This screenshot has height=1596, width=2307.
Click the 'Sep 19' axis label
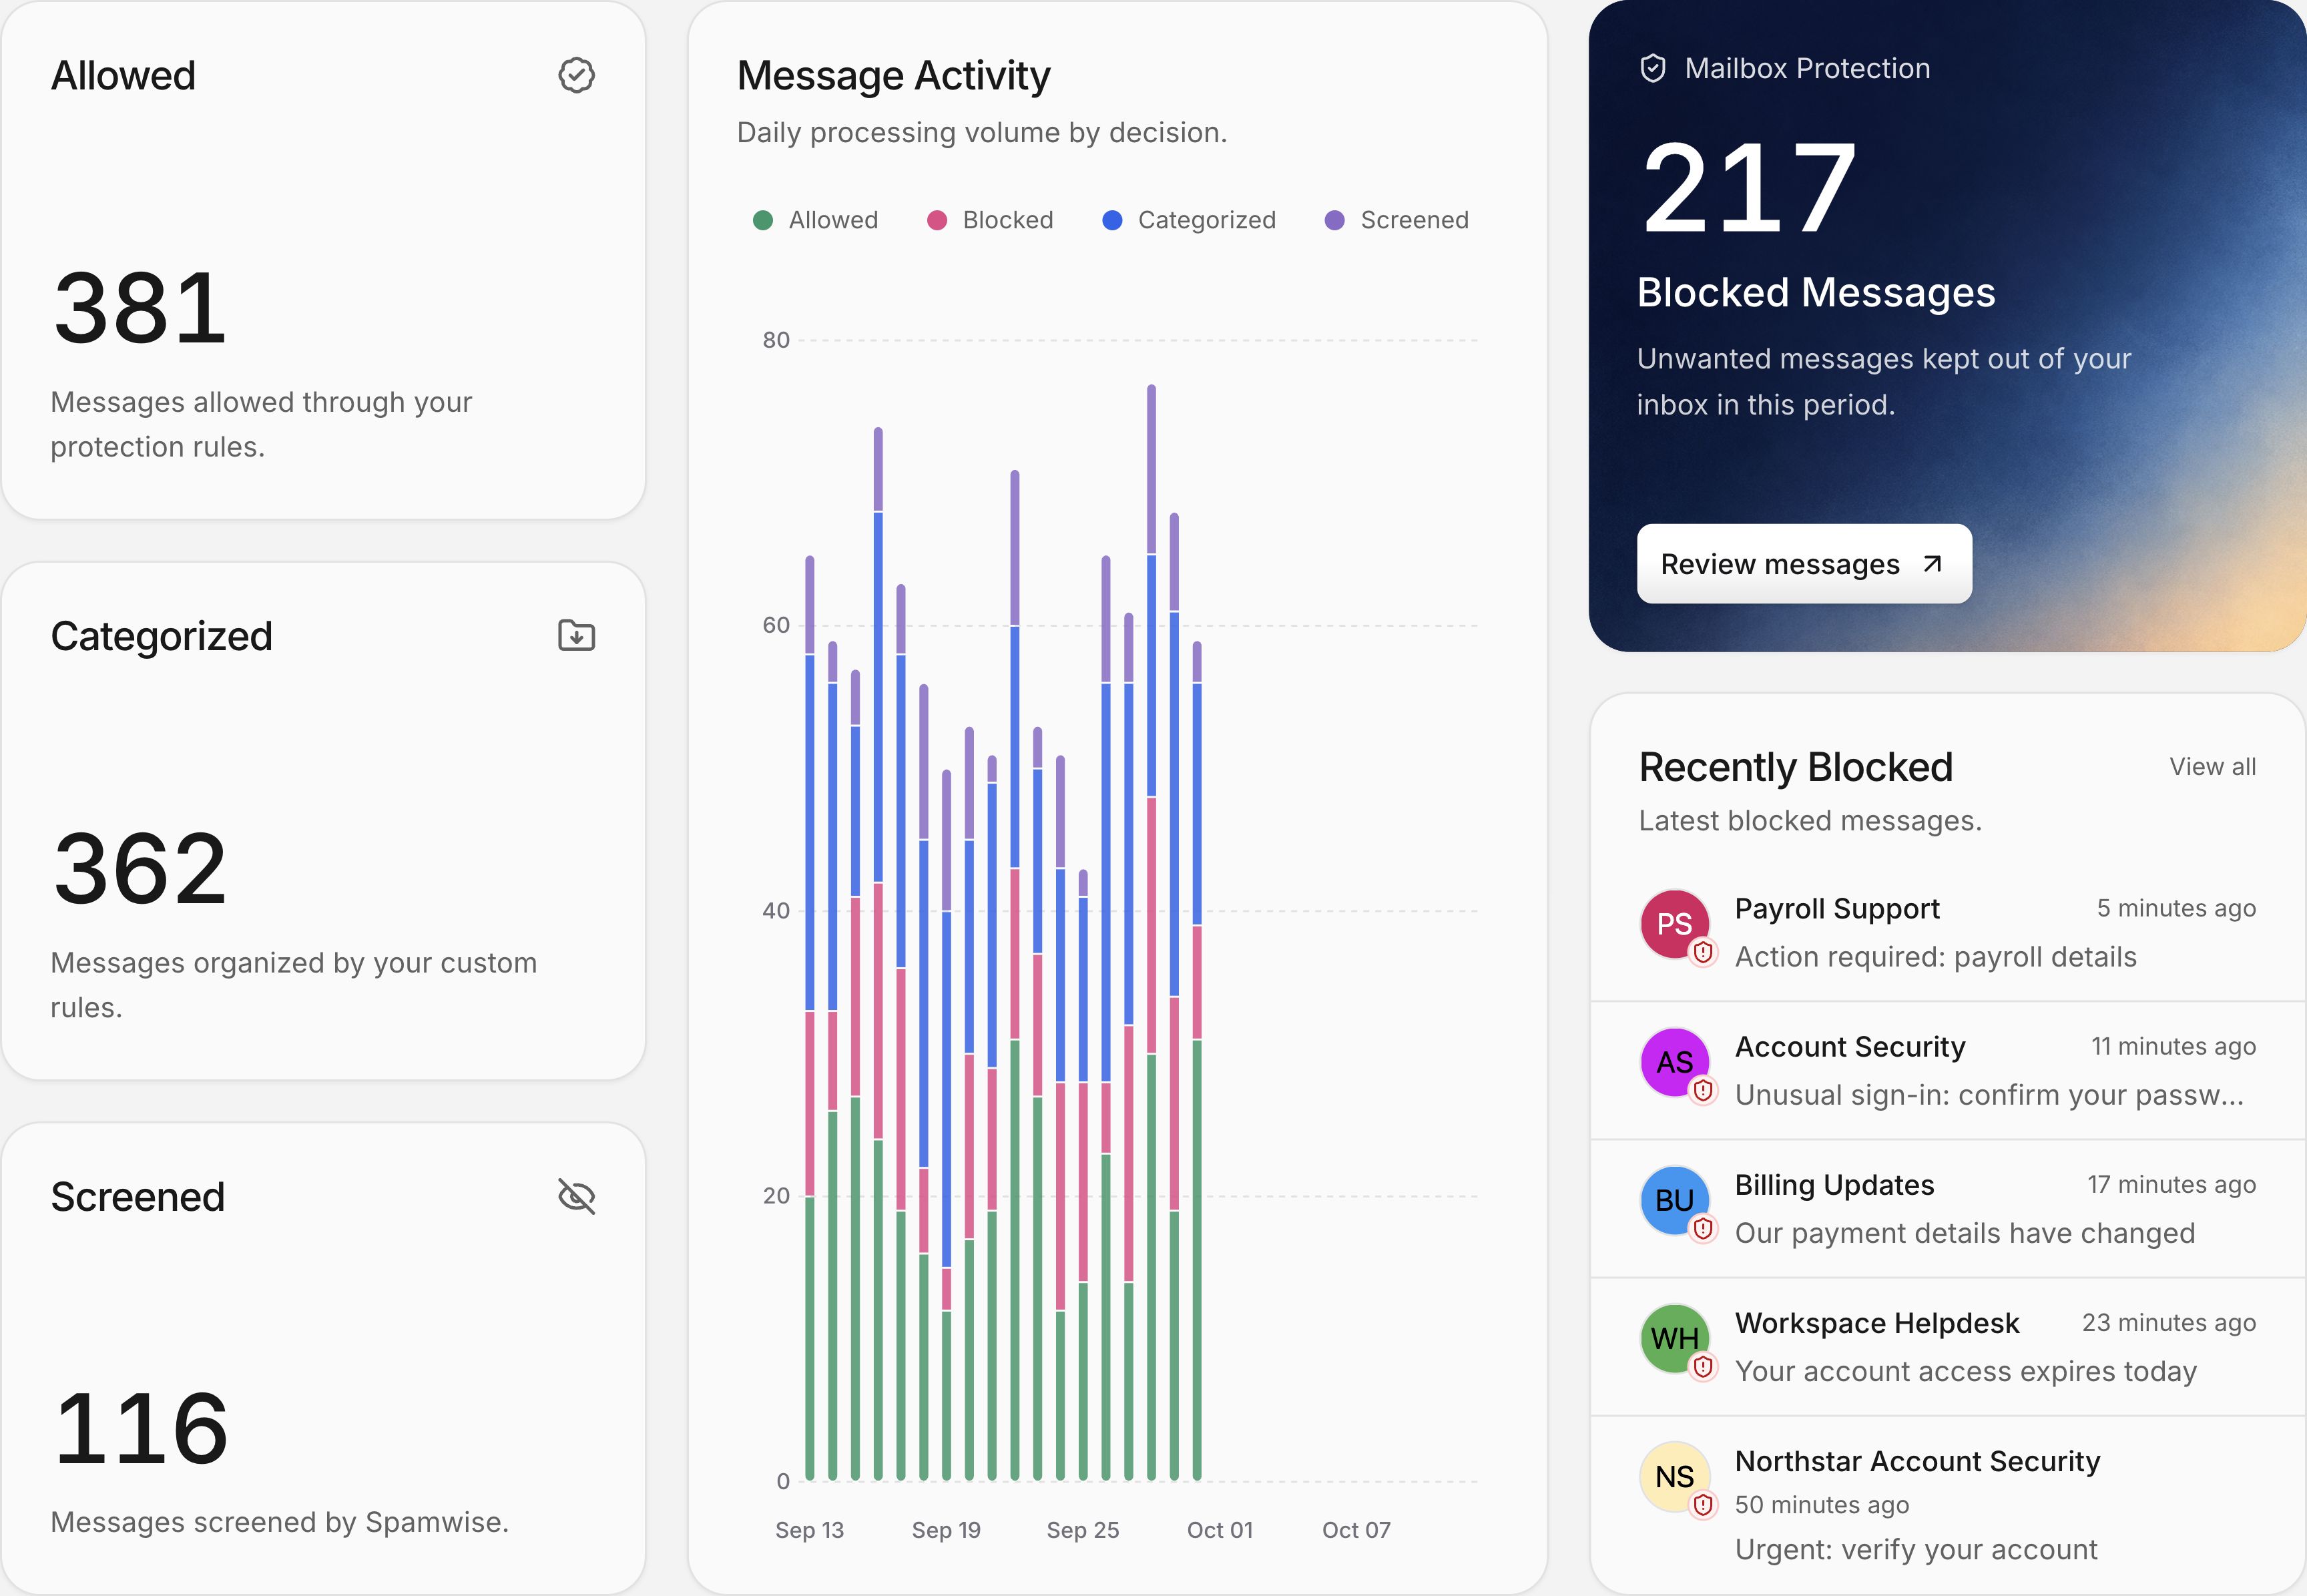click(x=946, y=1530)
